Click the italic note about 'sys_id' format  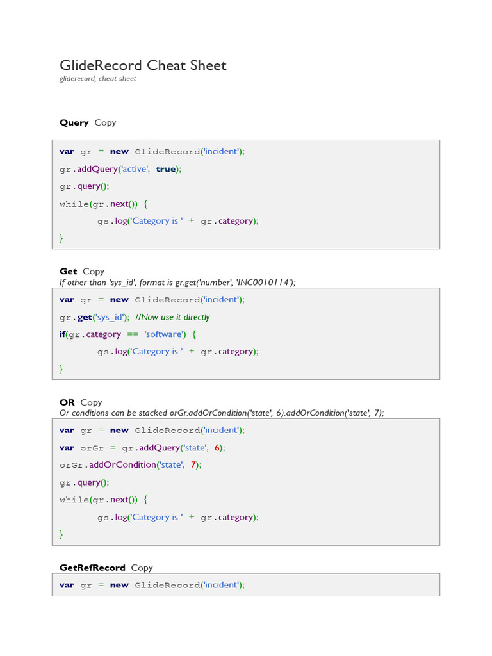click(x=177, y=282)
